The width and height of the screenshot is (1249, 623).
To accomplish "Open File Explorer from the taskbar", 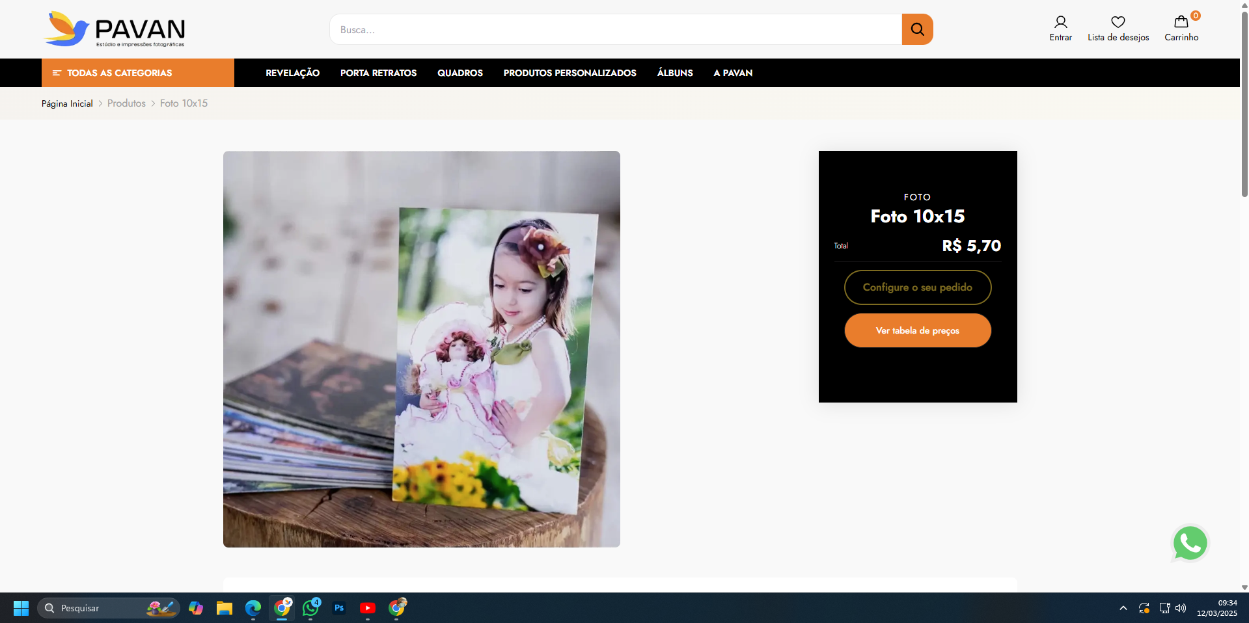I will 225,608.
